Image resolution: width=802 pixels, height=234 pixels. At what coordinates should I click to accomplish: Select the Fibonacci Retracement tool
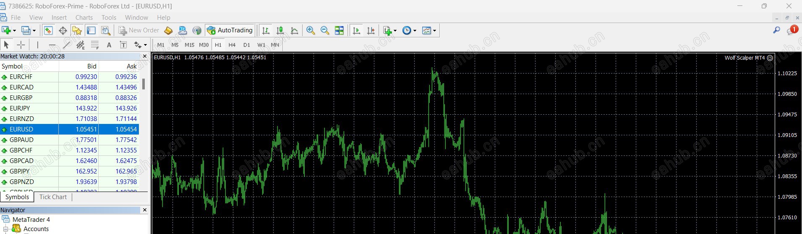pos(95,45)
